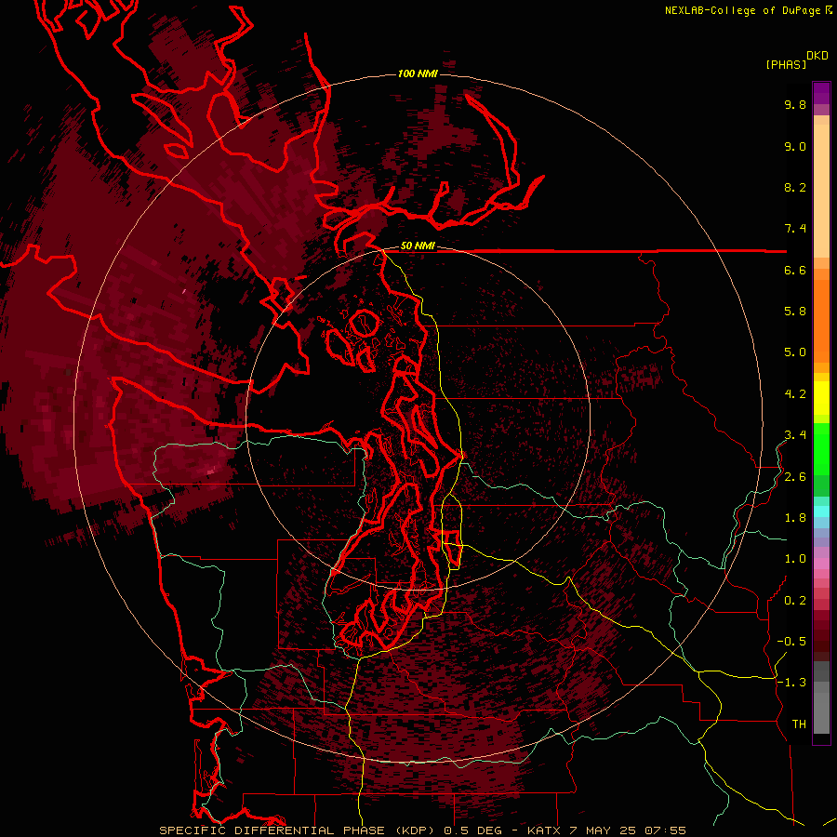Click the 4.2 value on the color scale
Viewport: 837px width, 837px height.
[x=795, y=394]
